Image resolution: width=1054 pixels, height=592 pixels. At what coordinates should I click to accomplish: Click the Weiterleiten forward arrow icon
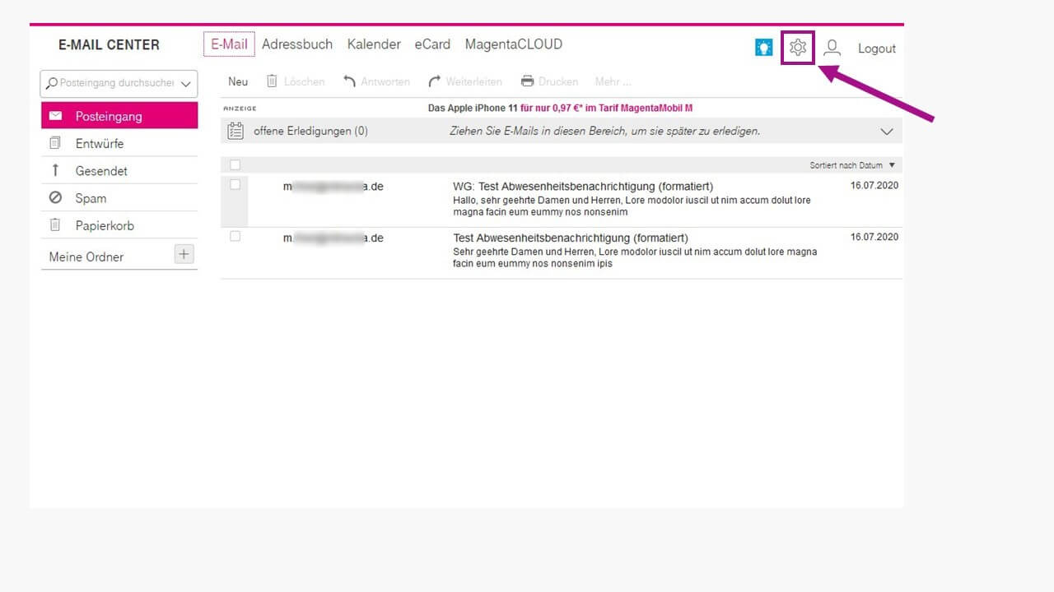click(x=435, y=81)
